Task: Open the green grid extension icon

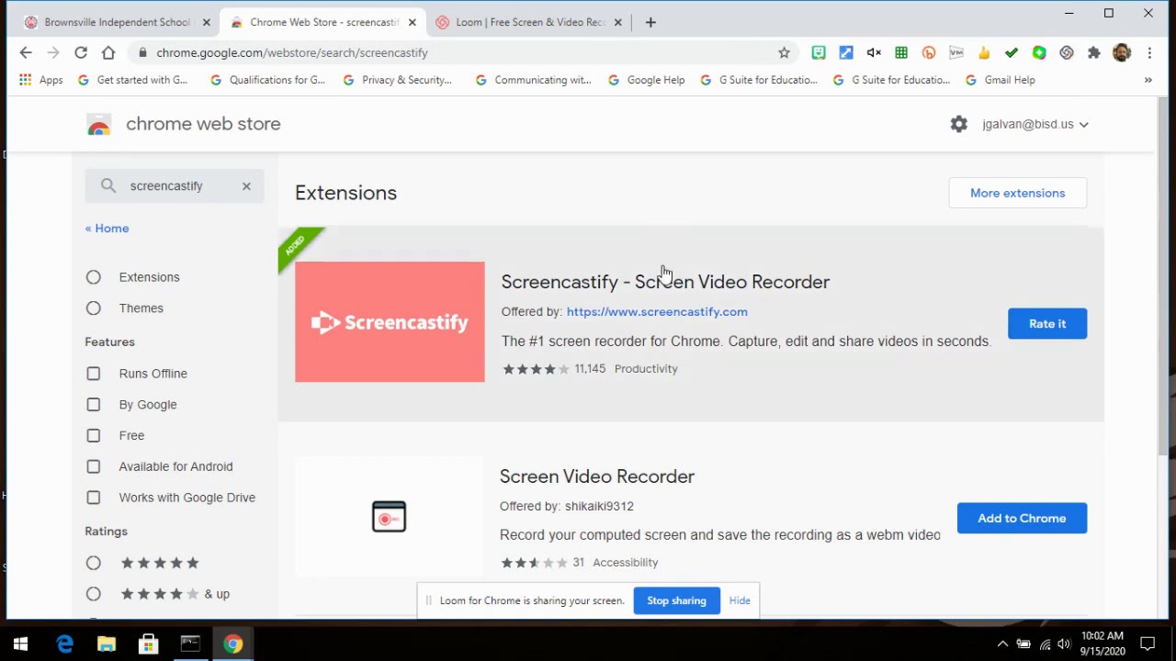Action: (x=901, y=53)
